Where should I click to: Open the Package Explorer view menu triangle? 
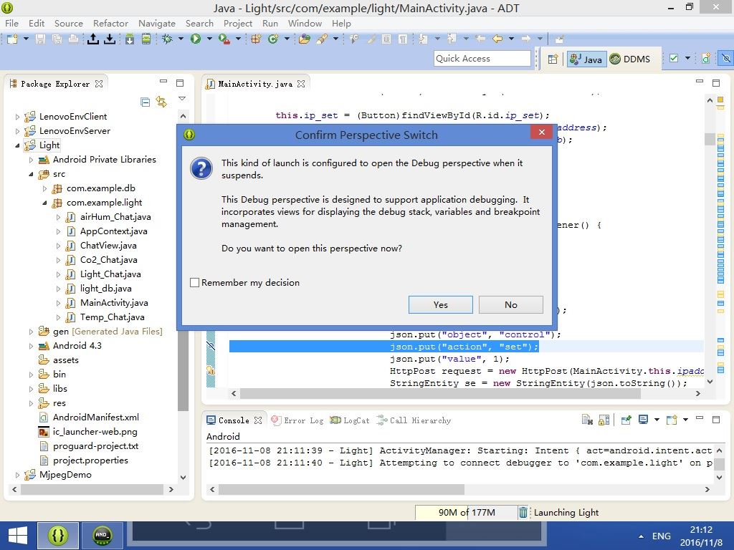182,99
